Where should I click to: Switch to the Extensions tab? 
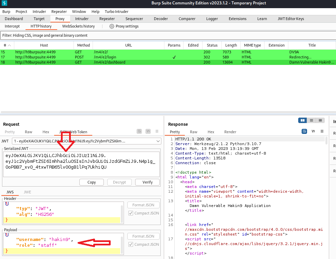237,19
